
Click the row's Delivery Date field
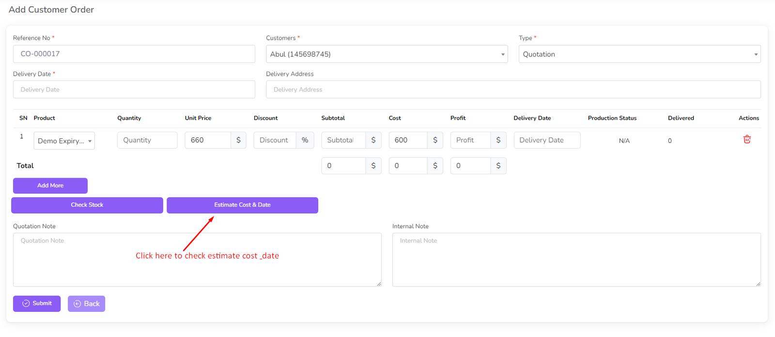click(547, 140)
